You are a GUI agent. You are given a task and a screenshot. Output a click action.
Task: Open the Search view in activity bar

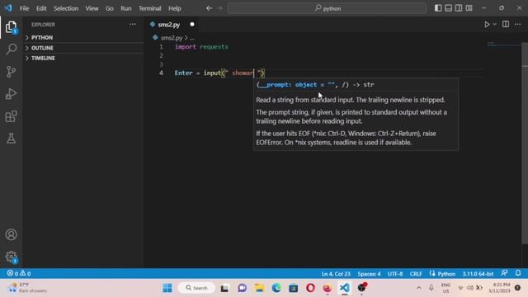(x=11, y=49)
